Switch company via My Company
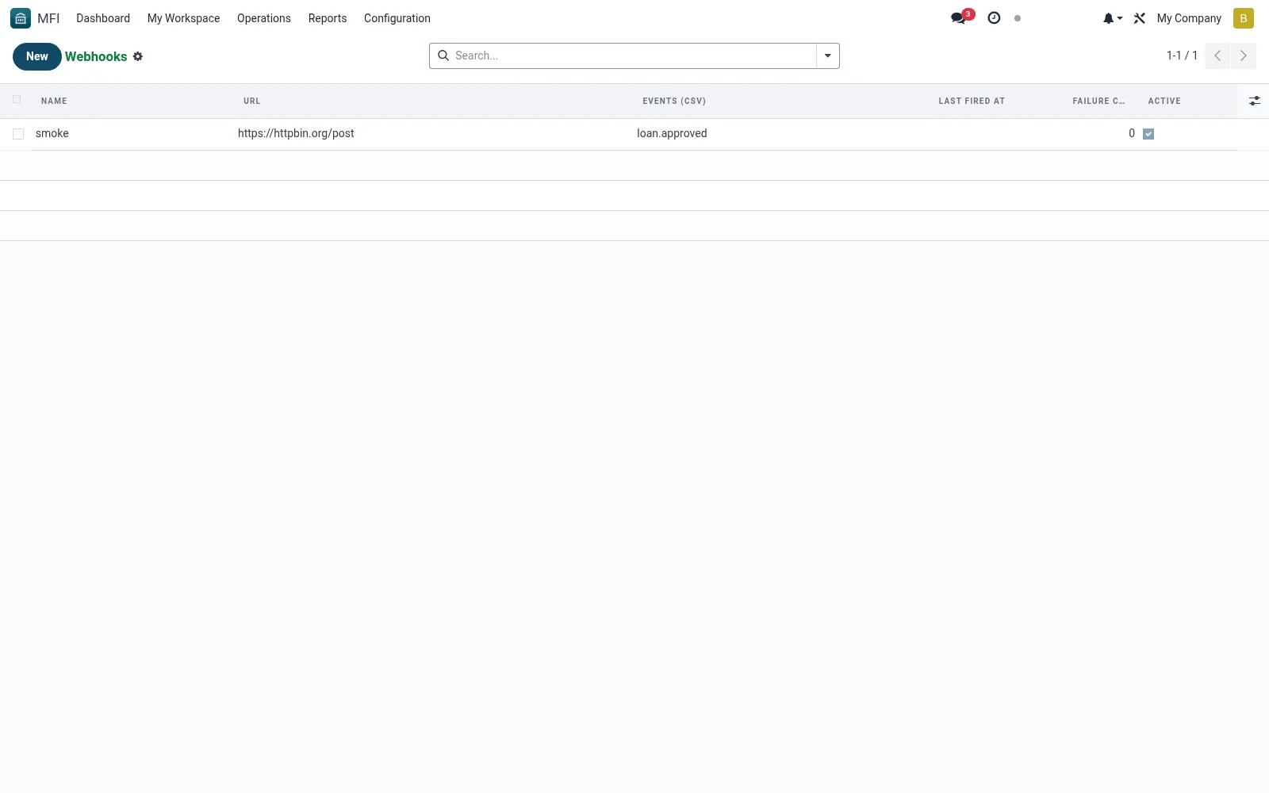The height and width of the screenshot is (793, 1269). (x=1189, y=18)
